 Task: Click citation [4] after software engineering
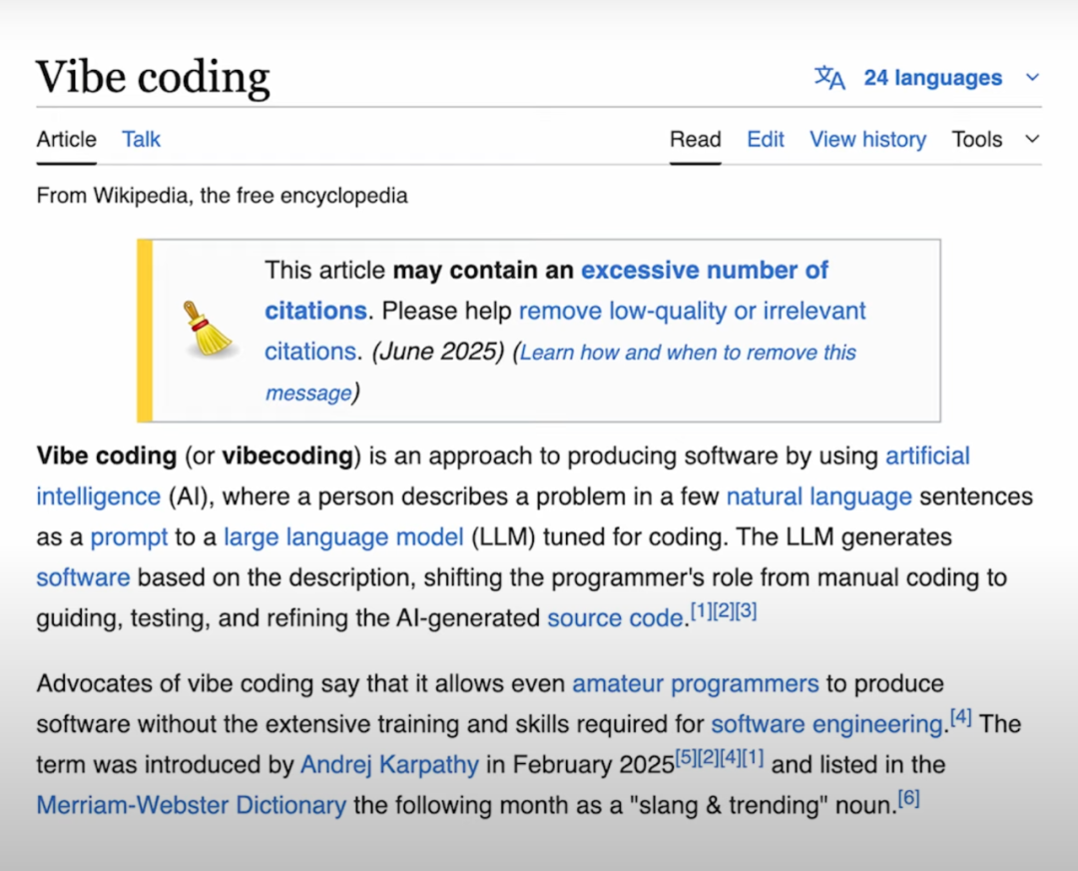[960, 717]
